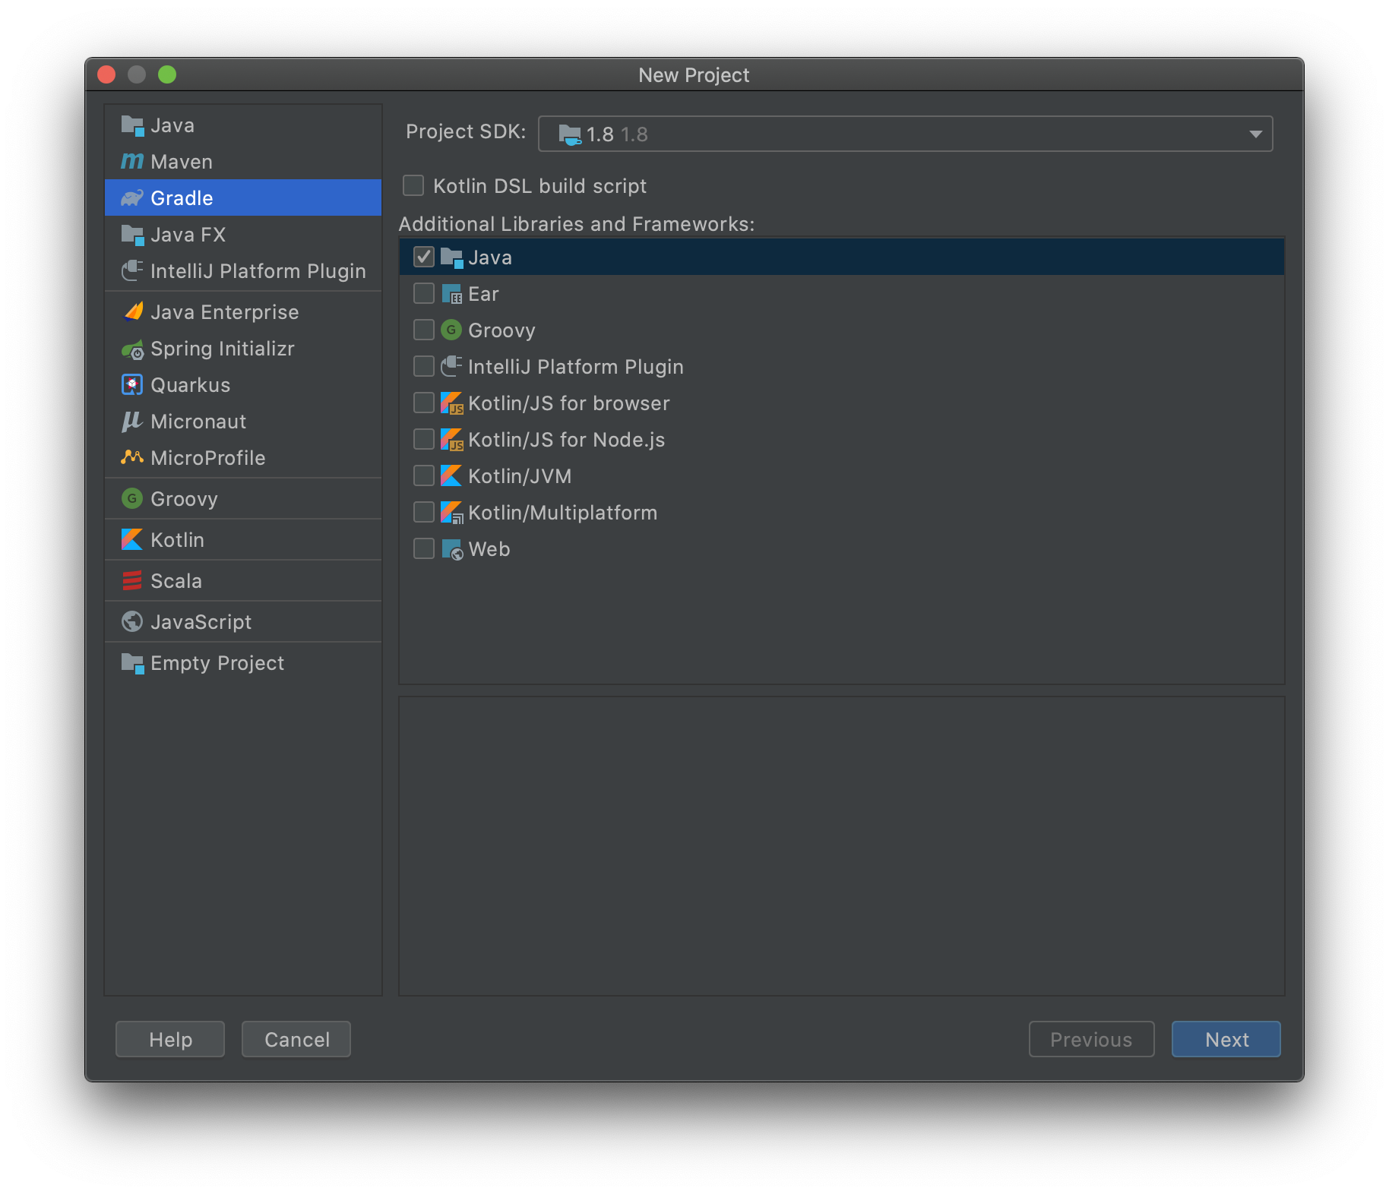
Task: Uncheck the Java framework checkbox
Action: pyautogui.click(x=424, y=257)
